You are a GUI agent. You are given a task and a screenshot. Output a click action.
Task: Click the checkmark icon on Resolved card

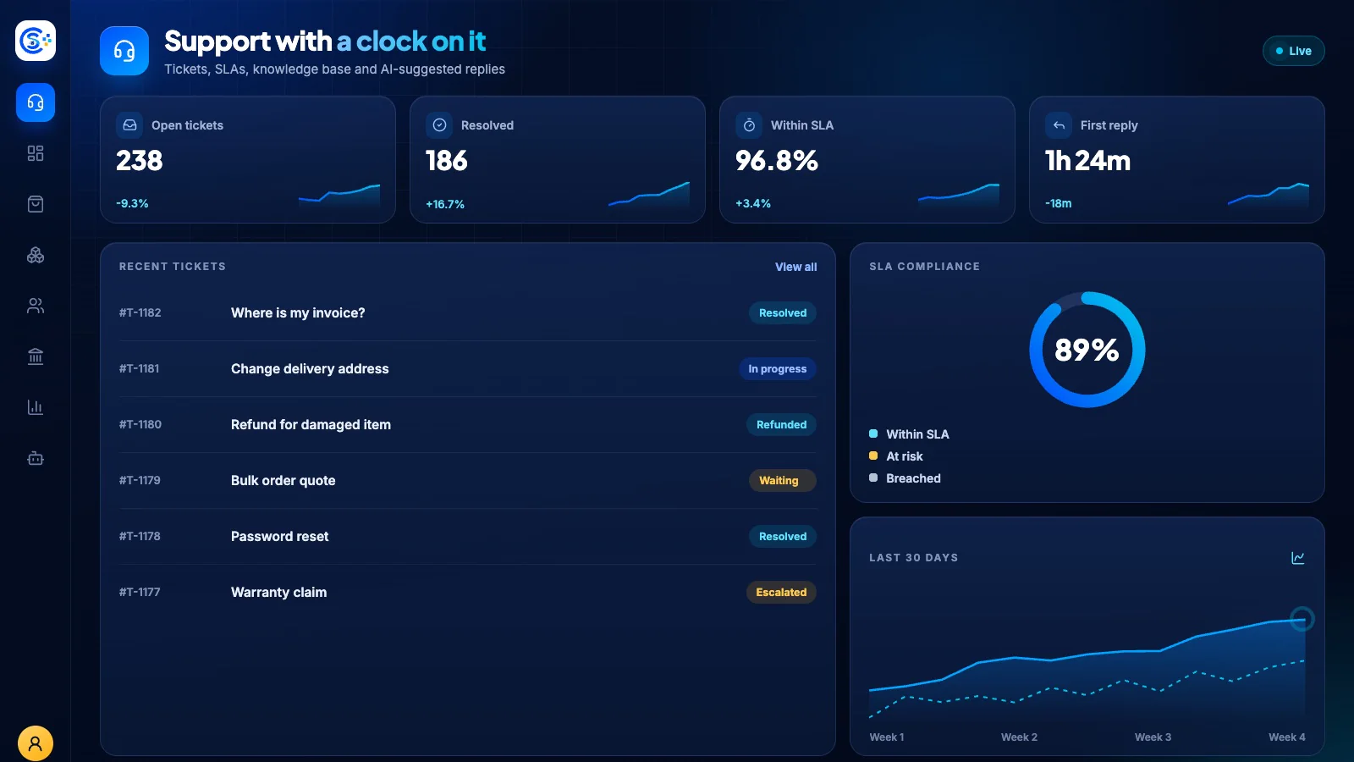[x=439, y=125]
